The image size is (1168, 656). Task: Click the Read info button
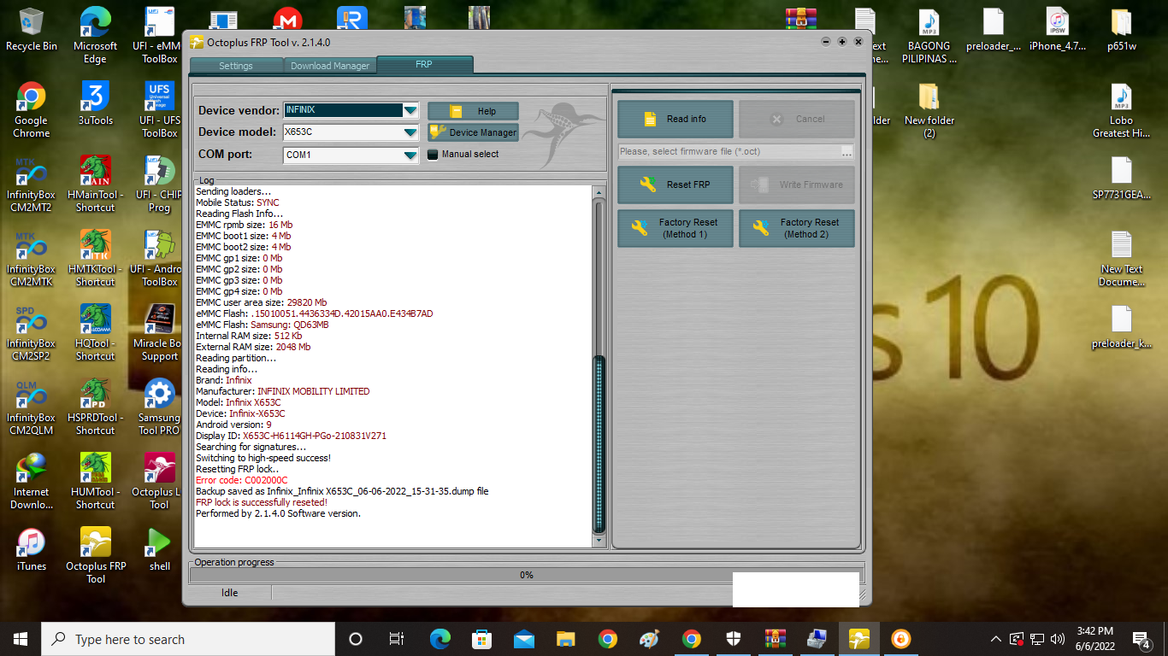coord(675,119)
